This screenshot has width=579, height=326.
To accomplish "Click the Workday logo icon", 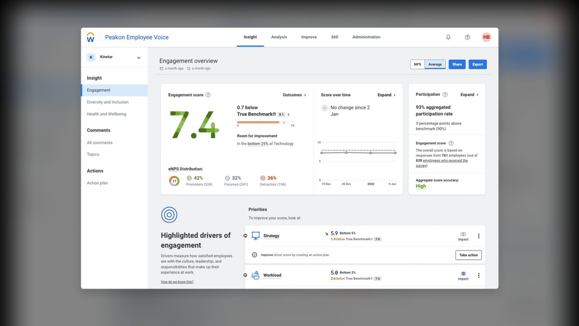I will [x=90, y=37].
